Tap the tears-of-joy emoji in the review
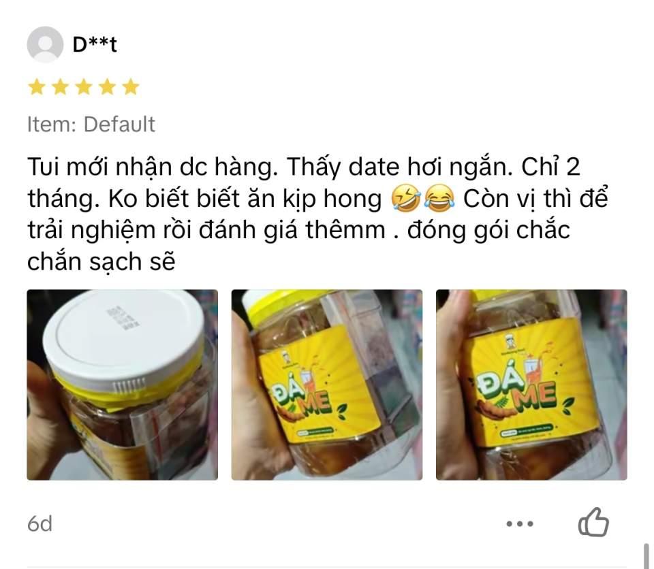The image size is (654, 569). click(x=439, y=199)
